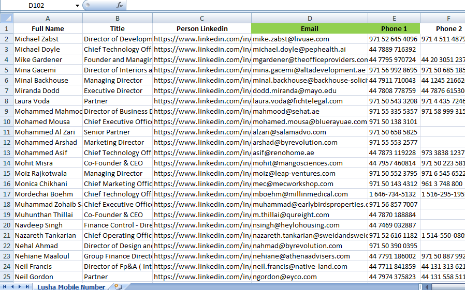Select phone cell 44 7974 375823
The image size is (465, 290).
pyautogui.click(x=394, y=277)
